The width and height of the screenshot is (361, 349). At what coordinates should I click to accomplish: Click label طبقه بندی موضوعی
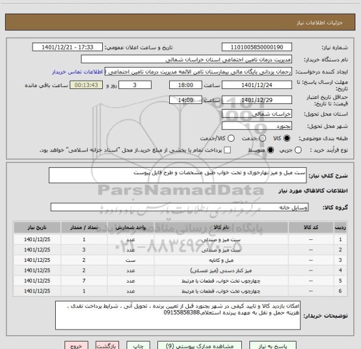click(x=323, y=138)
